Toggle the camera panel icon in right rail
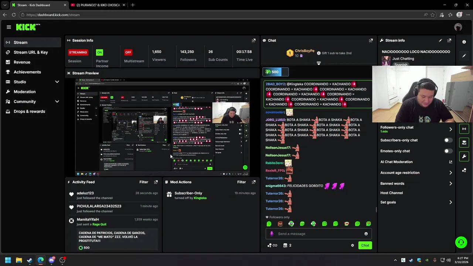Viewport: 473px width, 266px height. [464, 142]
